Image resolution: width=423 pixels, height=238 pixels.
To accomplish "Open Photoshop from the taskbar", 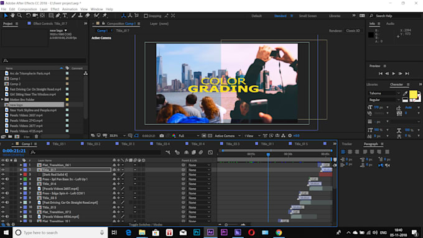I will point(197,232).
